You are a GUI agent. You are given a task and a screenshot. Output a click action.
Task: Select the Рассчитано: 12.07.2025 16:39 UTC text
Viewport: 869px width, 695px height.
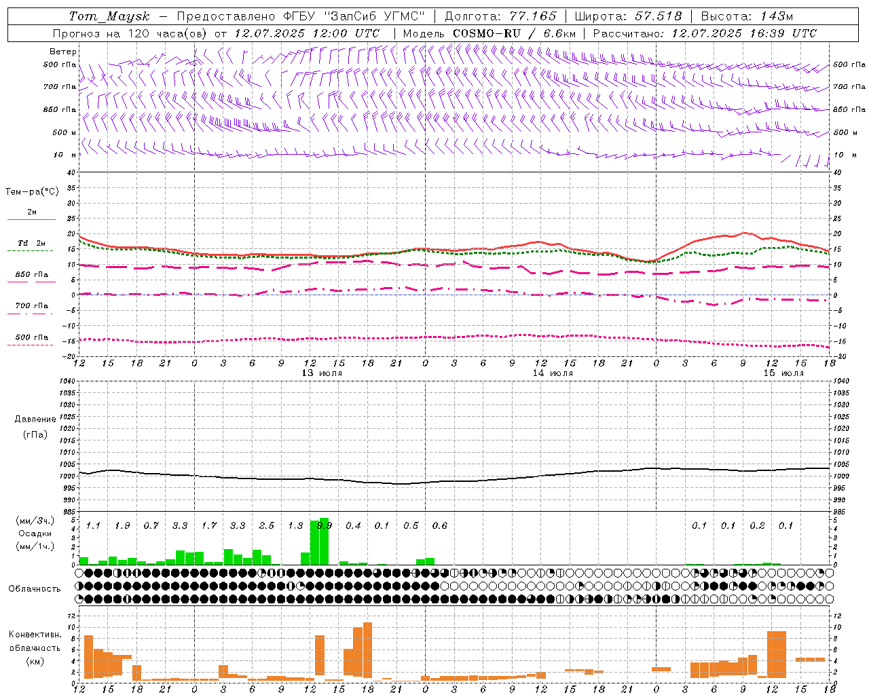tap(705, 33)
